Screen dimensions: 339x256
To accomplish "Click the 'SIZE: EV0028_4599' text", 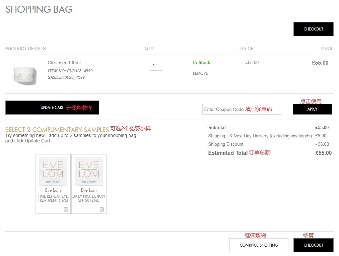I will click(66, 77).
